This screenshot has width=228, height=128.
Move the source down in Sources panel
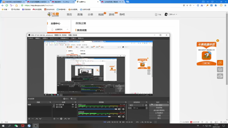(x=69, y=119)
